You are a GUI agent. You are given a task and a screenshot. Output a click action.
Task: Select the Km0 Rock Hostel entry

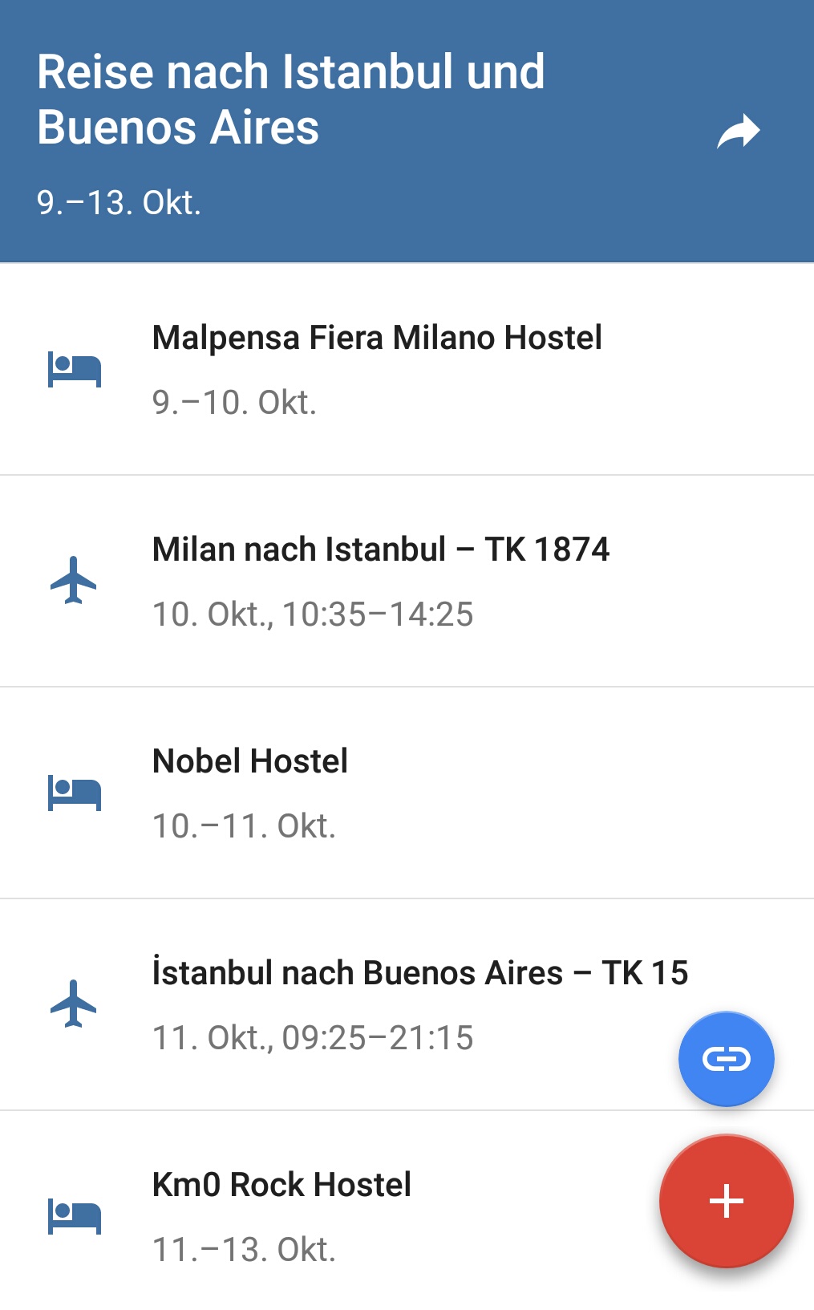point(281,1185)
